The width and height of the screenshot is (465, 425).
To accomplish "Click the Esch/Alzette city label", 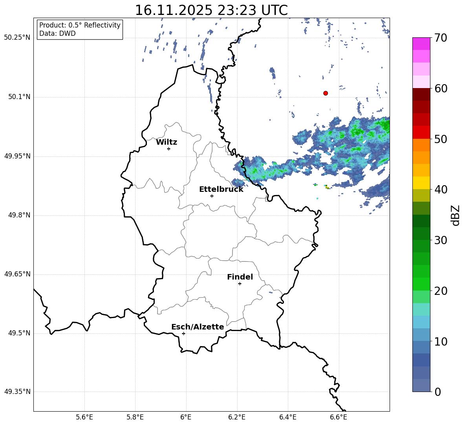I will click(198, 327).
